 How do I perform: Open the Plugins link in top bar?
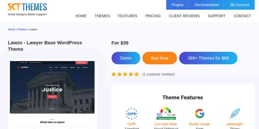177,5
